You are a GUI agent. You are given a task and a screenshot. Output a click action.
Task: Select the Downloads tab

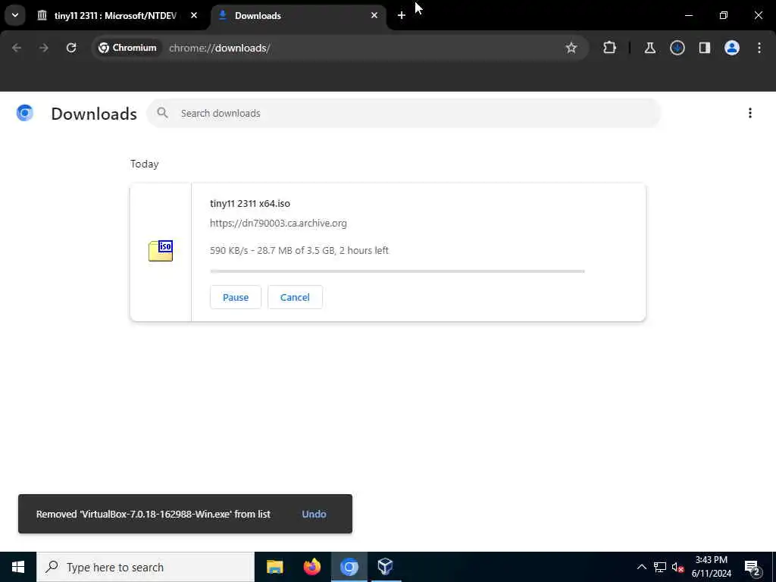[x=299, y=16]
